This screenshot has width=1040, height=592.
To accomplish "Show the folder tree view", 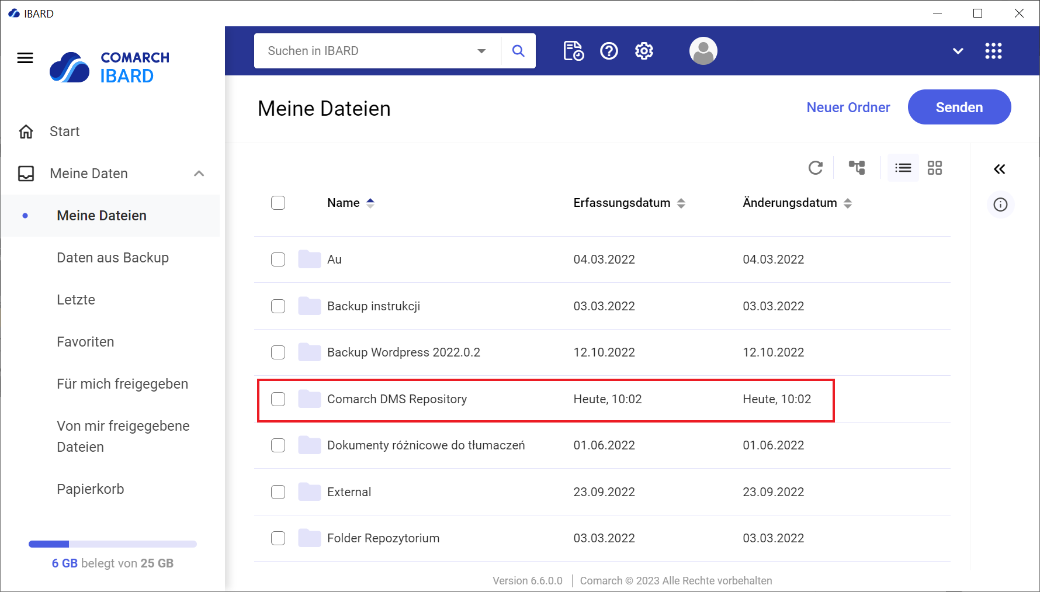I will click(x=857, y=168).
